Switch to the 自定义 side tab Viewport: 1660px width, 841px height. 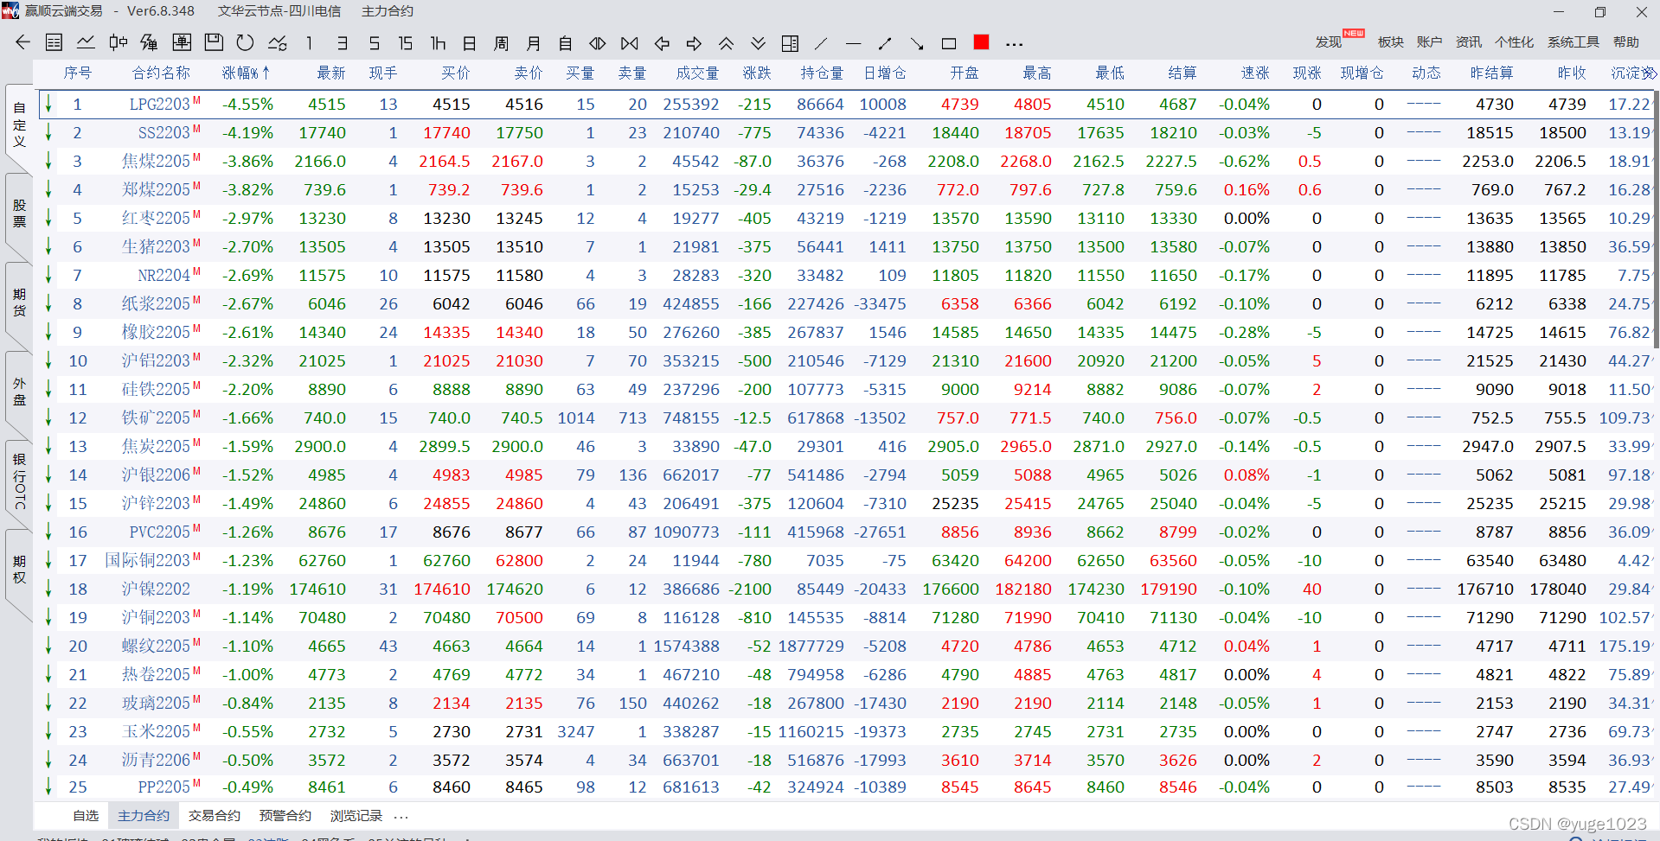pyautogui.click(x=19, y=125)
